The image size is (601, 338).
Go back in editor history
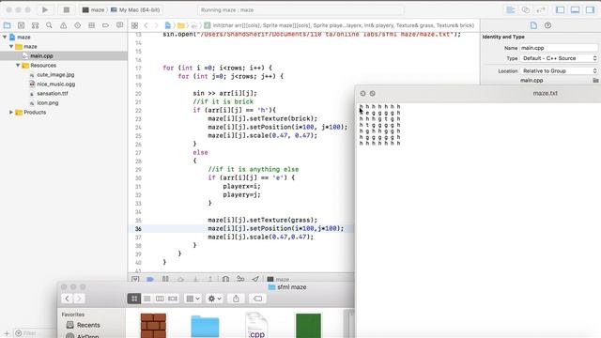click(x=146, y=25)
